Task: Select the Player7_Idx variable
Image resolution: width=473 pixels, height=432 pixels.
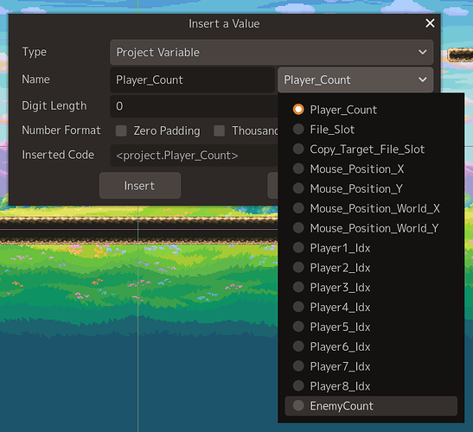Action: coord(371,366)
